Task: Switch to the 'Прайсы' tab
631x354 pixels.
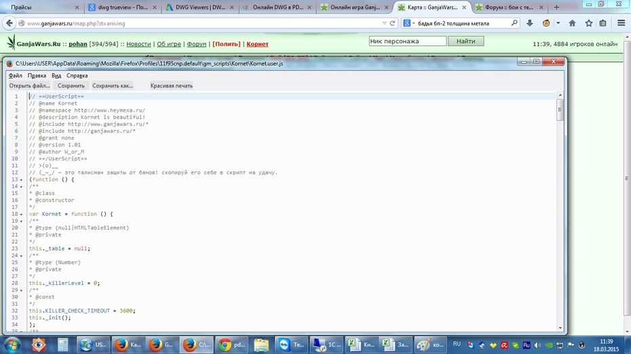Action: point(42,7)
